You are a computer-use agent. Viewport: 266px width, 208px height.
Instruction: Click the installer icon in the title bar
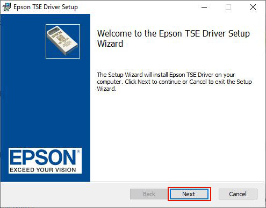(6, 7)
